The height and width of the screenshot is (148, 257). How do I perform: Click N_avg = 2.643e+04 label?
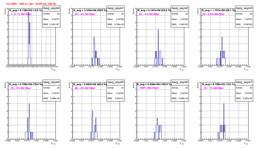click(90, 84)
